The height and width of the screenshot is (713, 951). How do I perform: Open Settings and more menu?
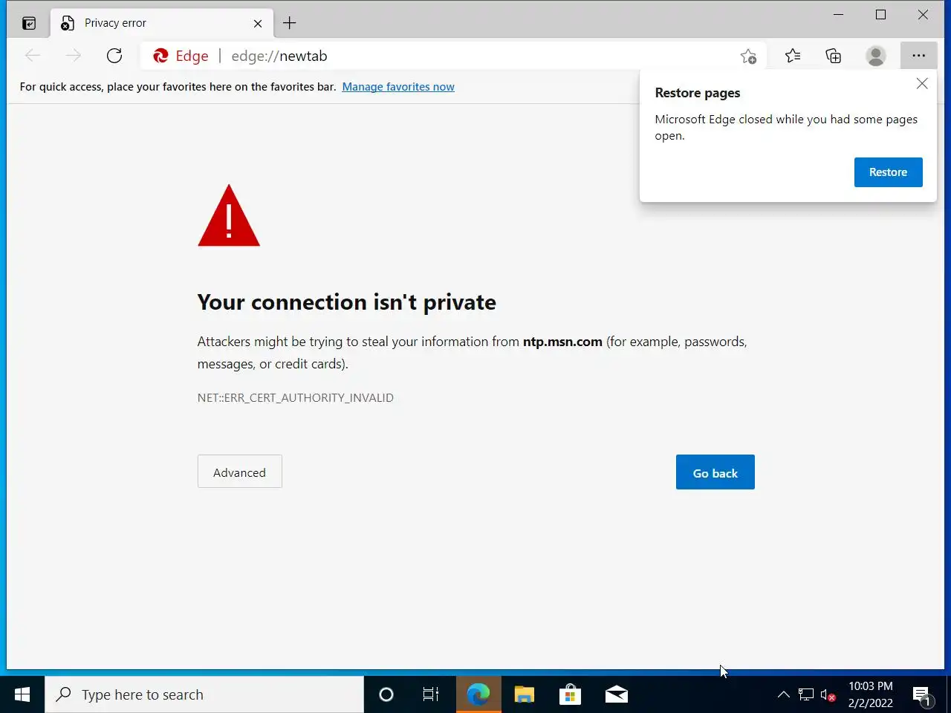919,56
